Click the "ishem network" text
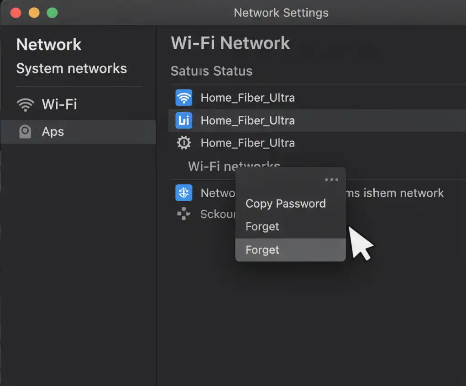The width and height of the screenshot is (466, 386). pos(403,193)
